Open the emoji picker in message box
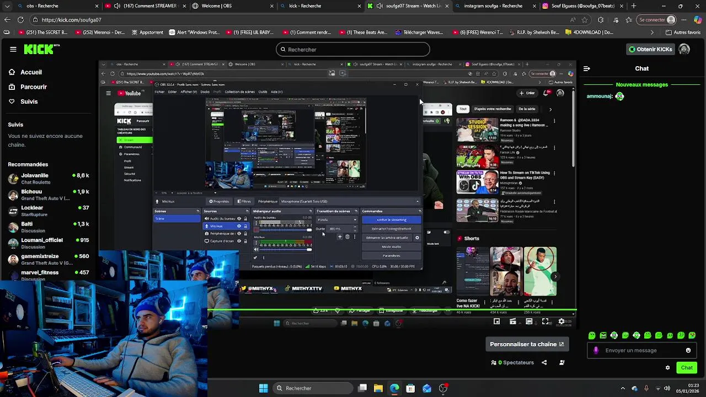This screenshot has width=706, height=397. tap(688, 350)
